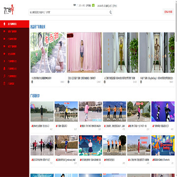Open the site logo with red 舞 character

coord(9,10)
